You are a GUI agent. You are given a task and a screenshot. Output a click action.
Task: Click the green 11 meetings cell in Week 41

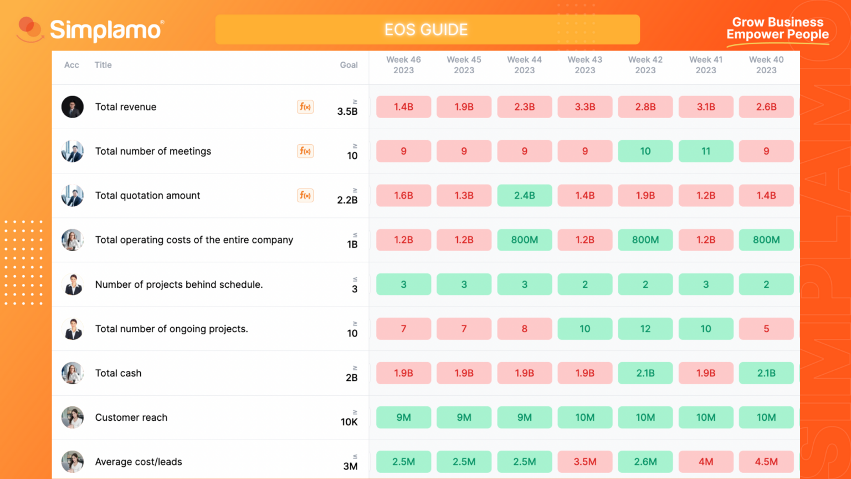(706, 151)
